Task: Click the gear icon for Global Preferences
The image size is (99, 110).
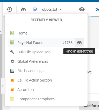Action: coord(12,61)
